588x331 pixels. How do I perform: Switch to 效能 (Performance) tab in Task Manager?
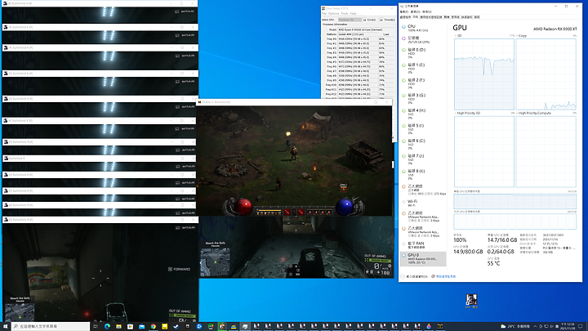coord(416,17)
